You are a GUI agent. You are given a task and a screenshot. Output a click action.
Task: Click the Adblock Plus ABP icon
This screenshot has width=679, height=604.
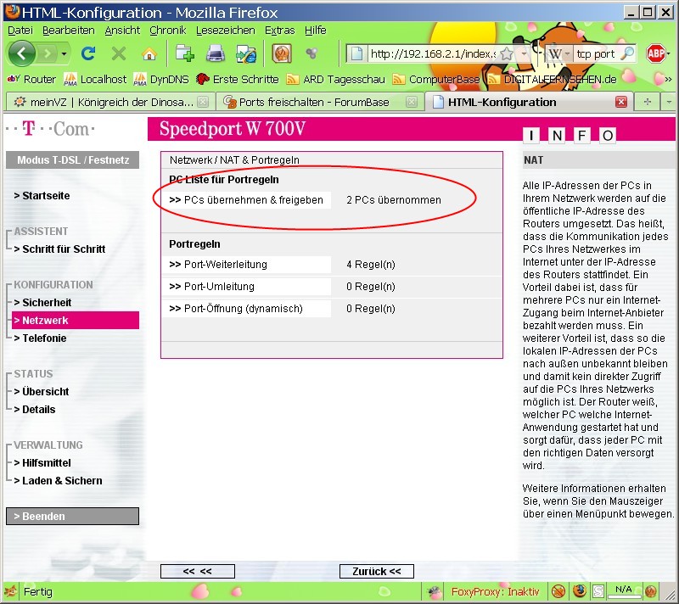tap(655, 53)
